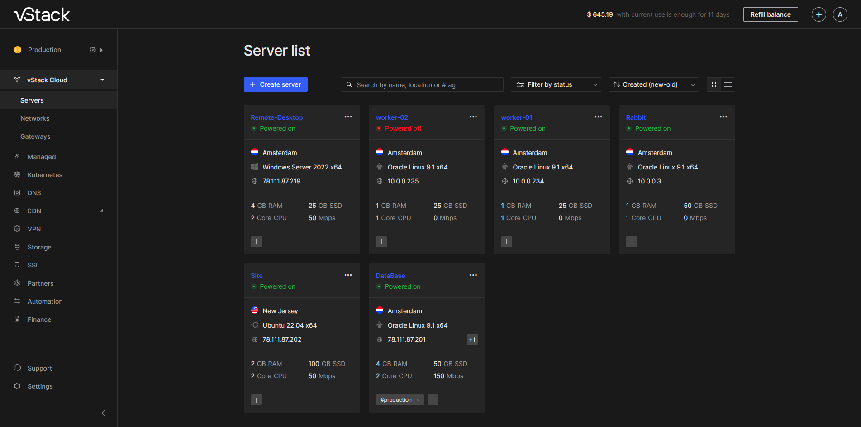The height and width of the screenshot is (427, 861).
Task: Click the plus circle icon in header
Action: [819, 14]
